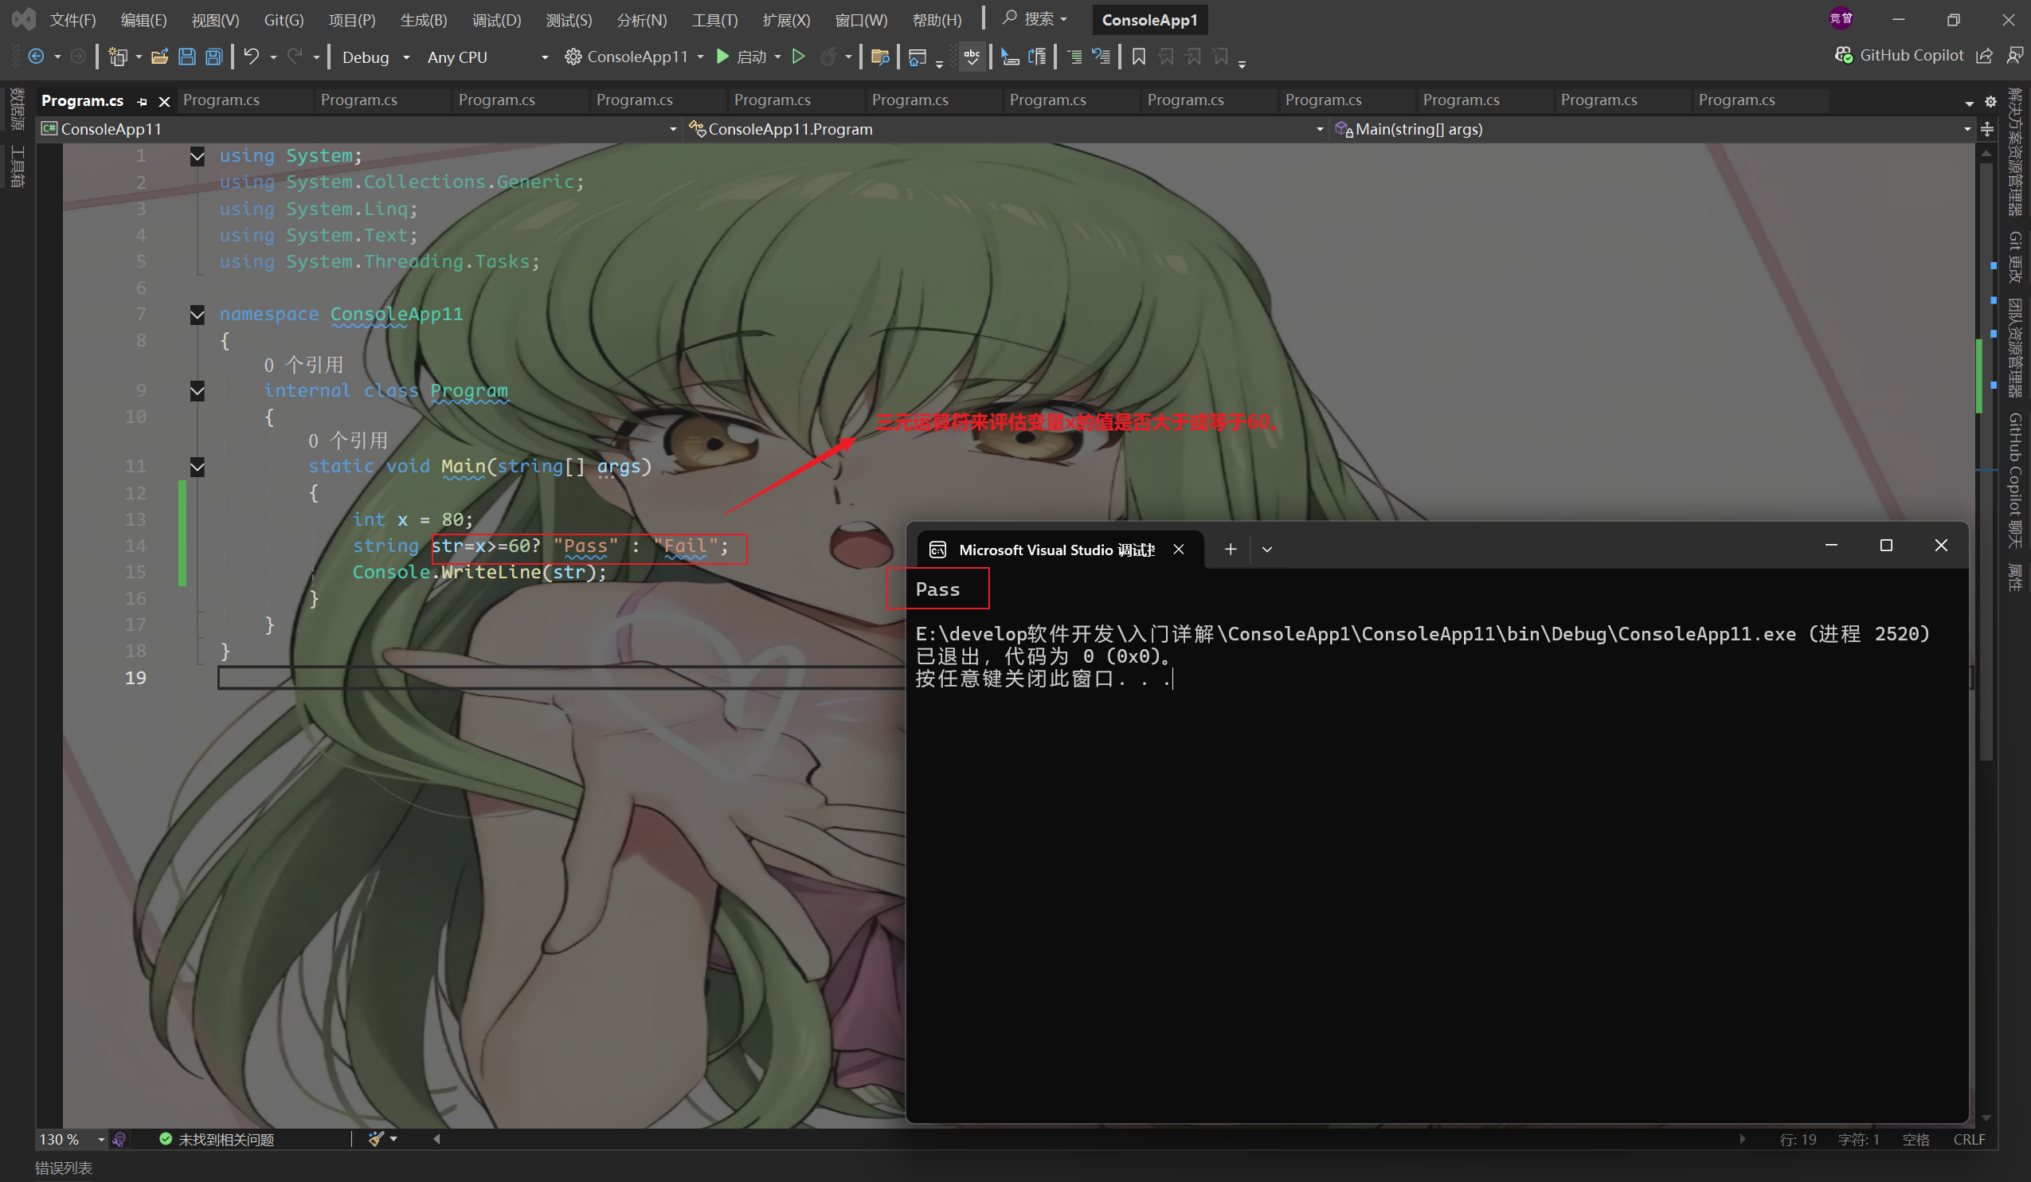Expand the Undo history dropdown arrow

(273, 57)
